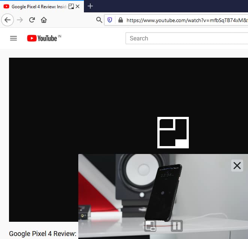Click the Firefox Home button
The height and width of the screenshot is (239, 248).
pos(44,20)
